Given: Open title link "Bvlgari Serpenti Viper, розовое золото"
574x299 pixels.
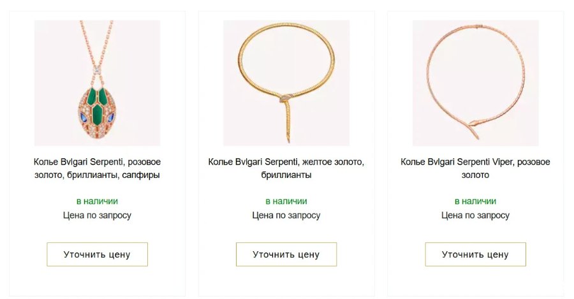Looking at the screenshot, I should coord(475,168).
